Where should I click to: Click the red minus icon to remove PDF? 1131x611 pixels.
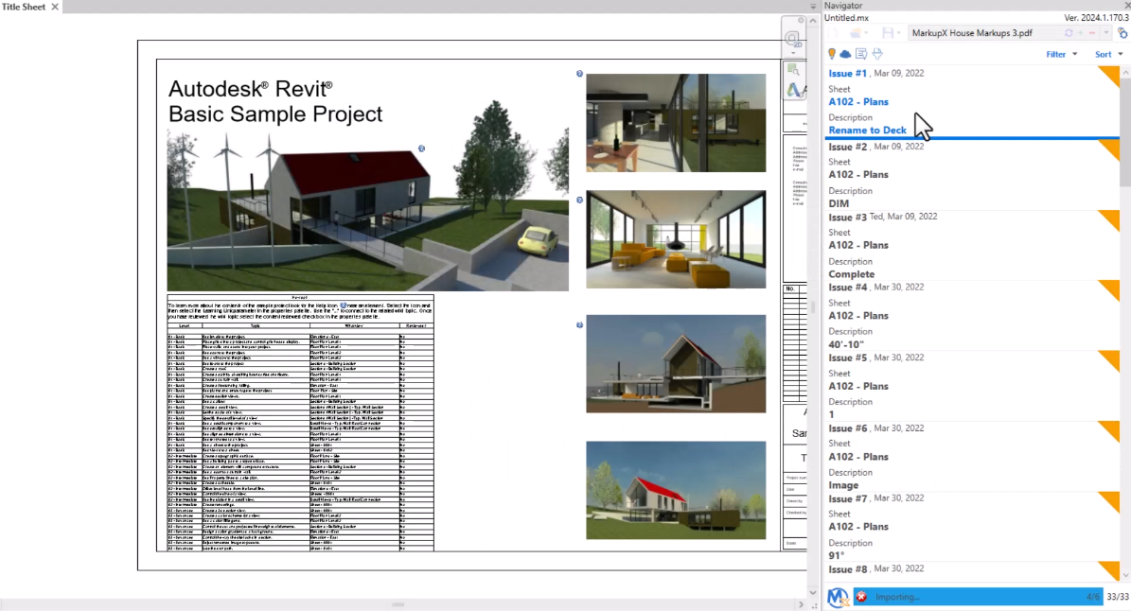pos(1093,33)
